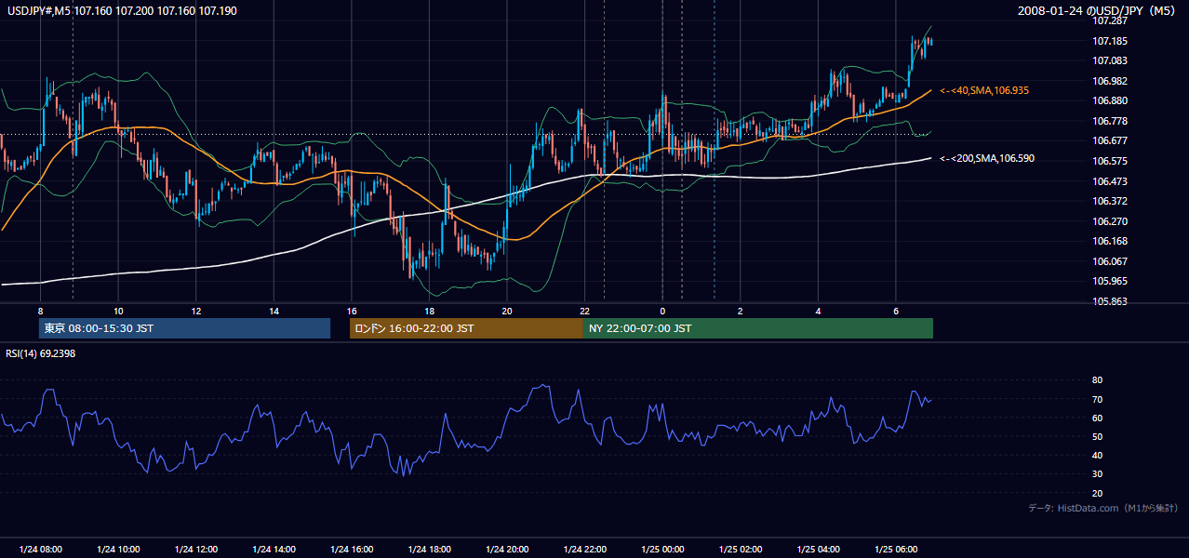Click the 1/24 12:00 time axis label

[196, 550]
